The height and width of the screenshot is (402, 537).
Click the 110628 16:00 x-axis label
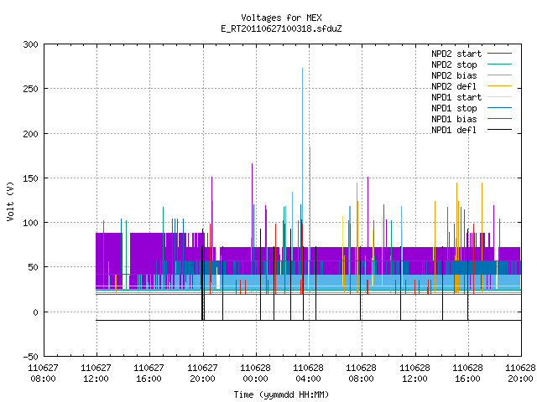pos(468,374)
